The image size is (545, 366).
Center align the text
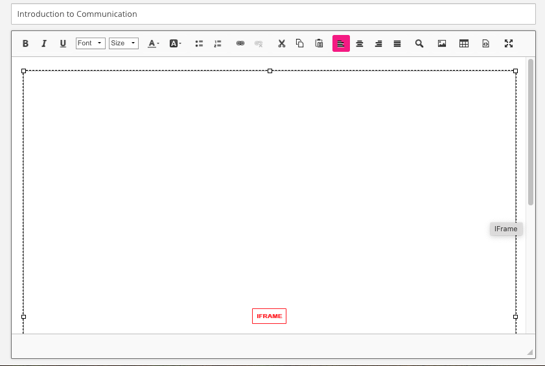(360, 43)
